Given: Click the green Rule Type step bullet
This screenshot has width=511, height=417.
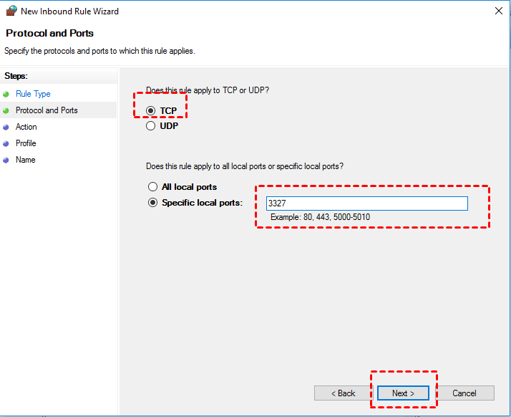Looking at the screenshot, I should [x=6, y=94].
